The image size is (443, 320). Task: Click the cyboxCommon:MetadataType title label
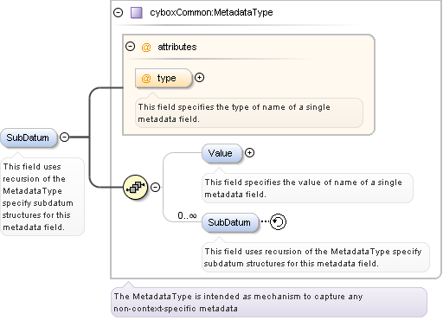(211, 12)
